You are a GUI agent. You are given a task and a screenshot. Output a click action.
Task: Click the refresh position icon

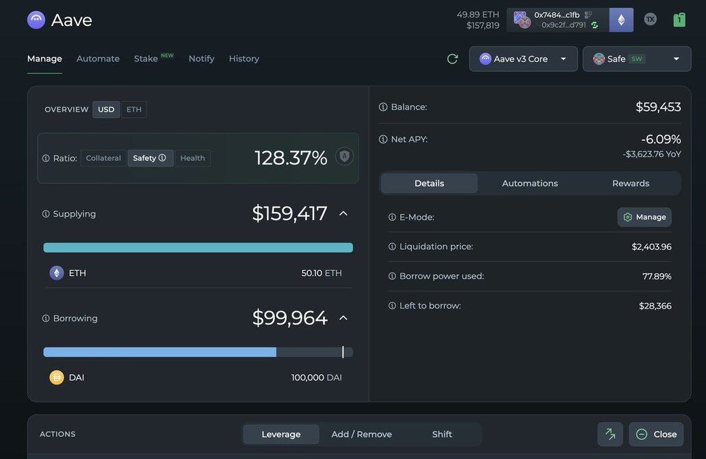452,59
